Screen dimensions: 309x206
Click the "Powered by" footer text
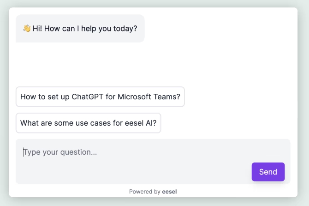[144, 191]
